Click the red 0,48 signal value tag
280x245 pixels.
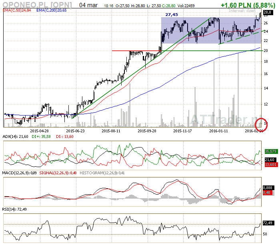(267, 193)
